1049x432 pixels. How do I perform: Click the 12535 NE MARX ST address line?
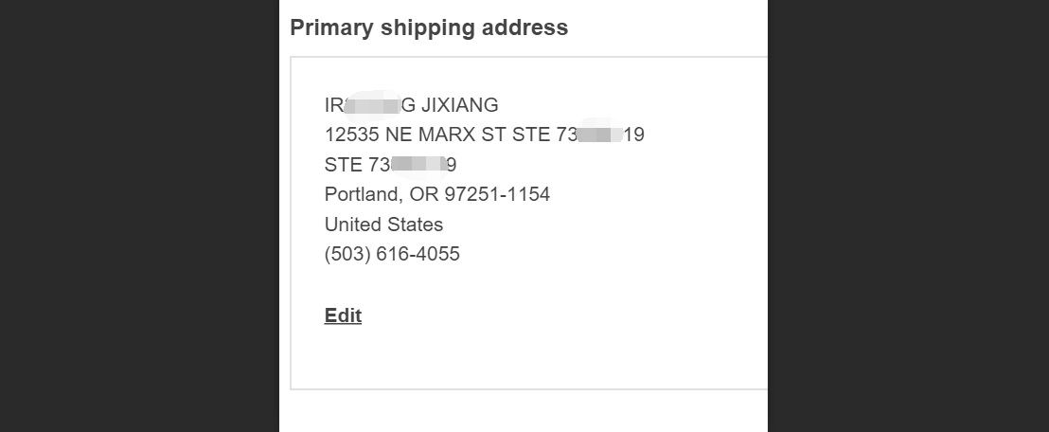coord(485,135)
